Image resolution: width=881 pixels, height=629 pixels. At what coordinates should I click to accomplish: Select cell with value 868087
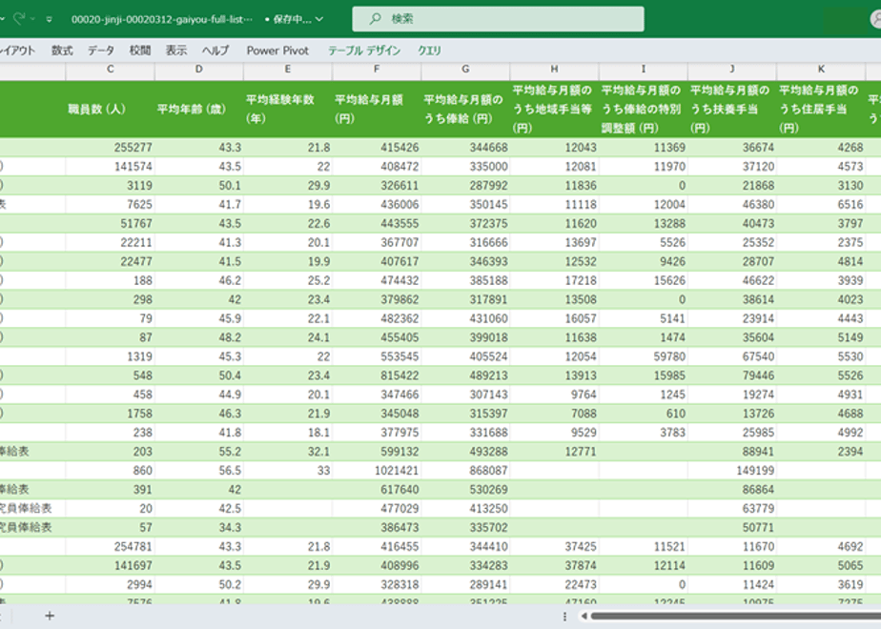point(465,470)
